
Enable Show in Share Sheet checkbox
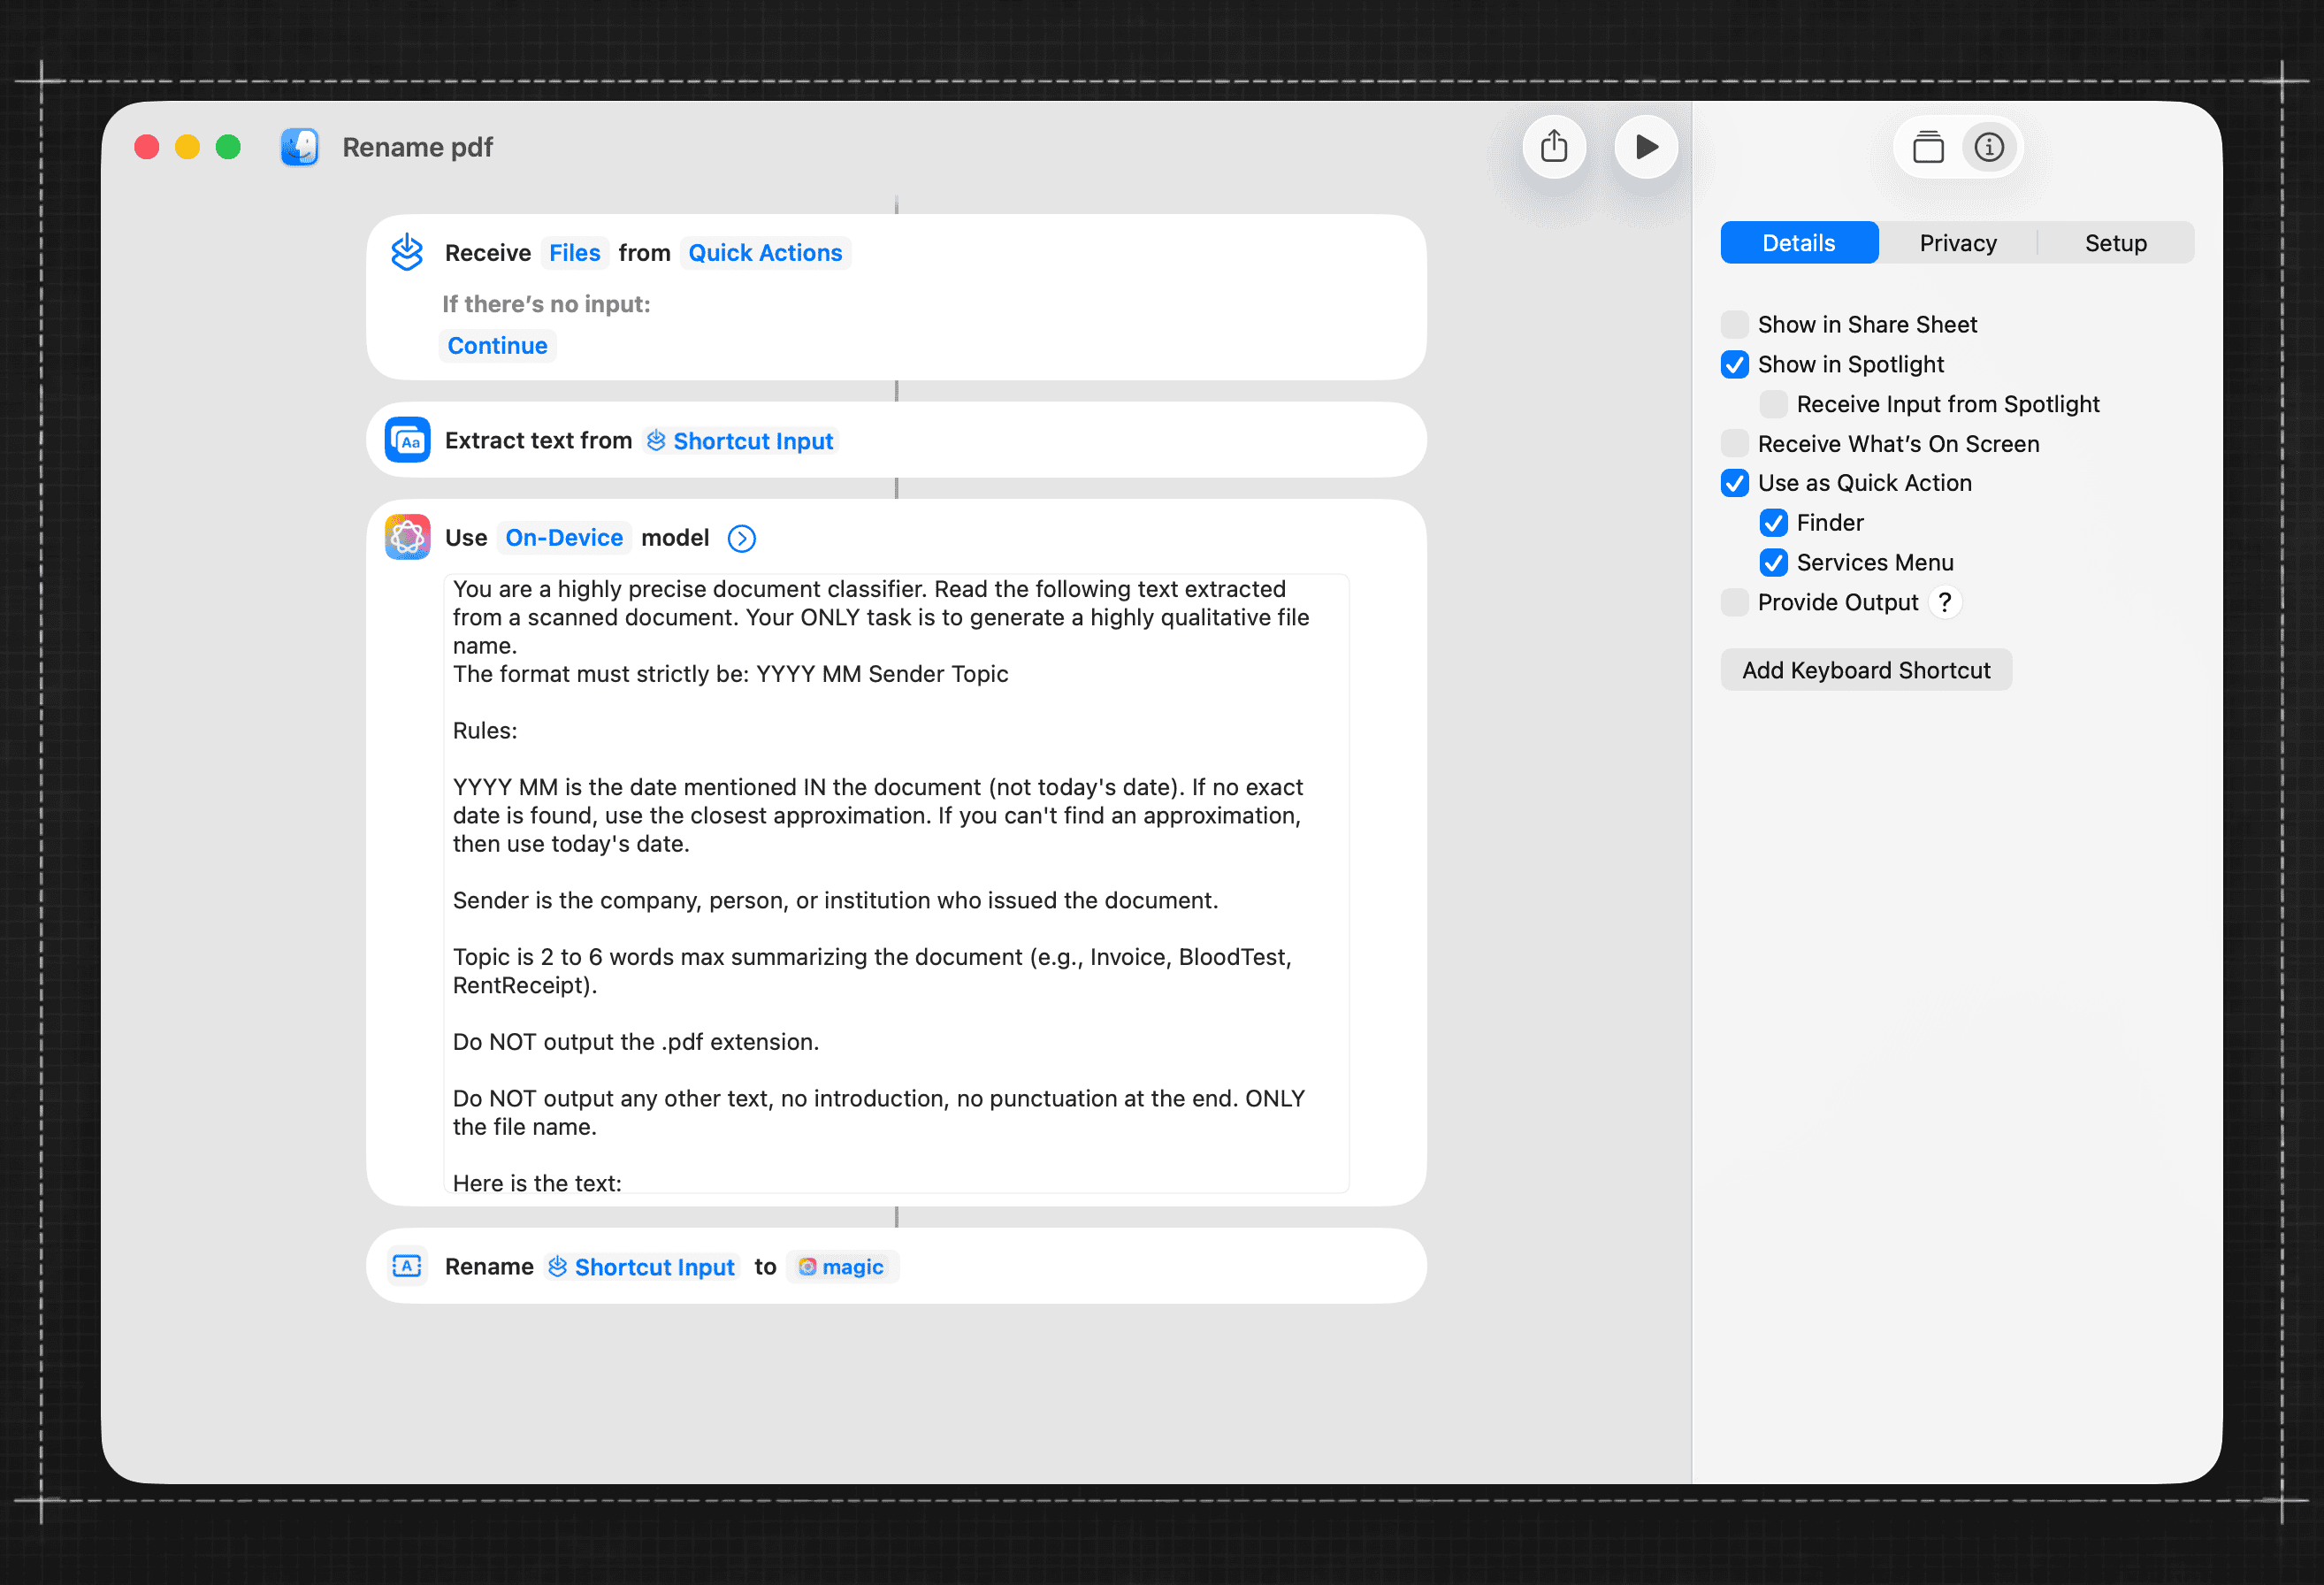click(1735, 324)
